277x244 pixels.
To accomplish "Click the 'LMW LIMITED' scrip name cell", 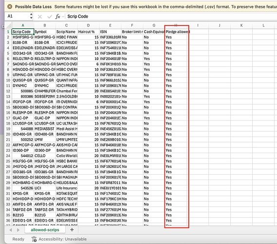I will tap(67, 140).
